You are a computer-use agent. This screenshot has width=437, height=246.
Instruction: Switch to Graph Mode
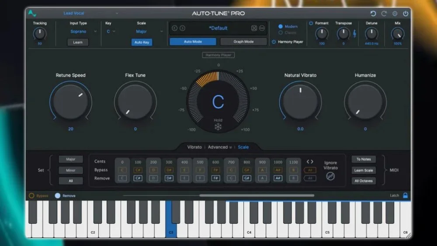[243, 42]
